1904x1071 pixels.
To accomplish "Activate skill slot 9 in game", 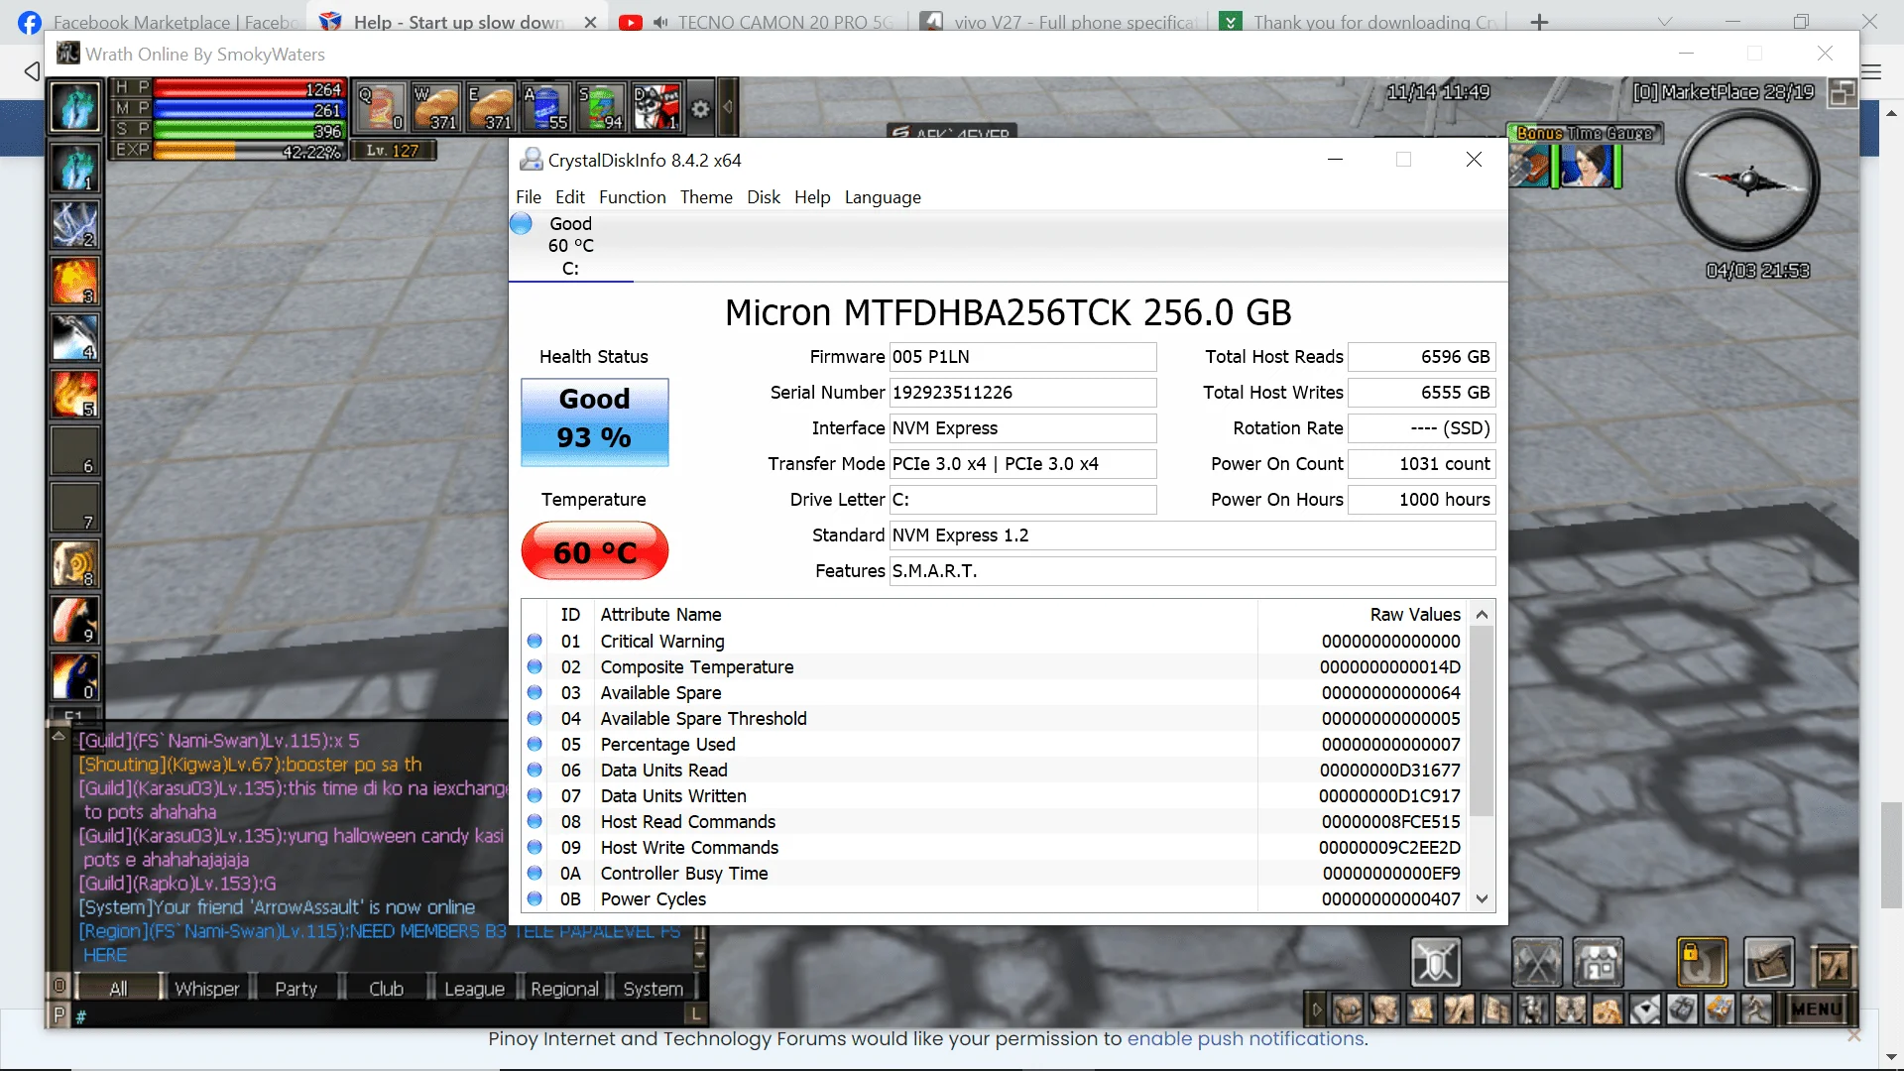I will (x=75, y=620).
